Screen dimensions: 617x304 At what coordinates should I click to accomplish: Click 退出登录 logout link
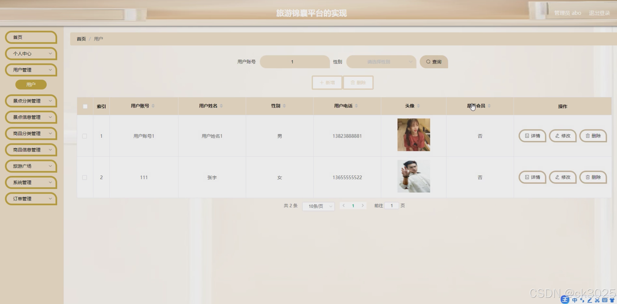pos(599,13)
